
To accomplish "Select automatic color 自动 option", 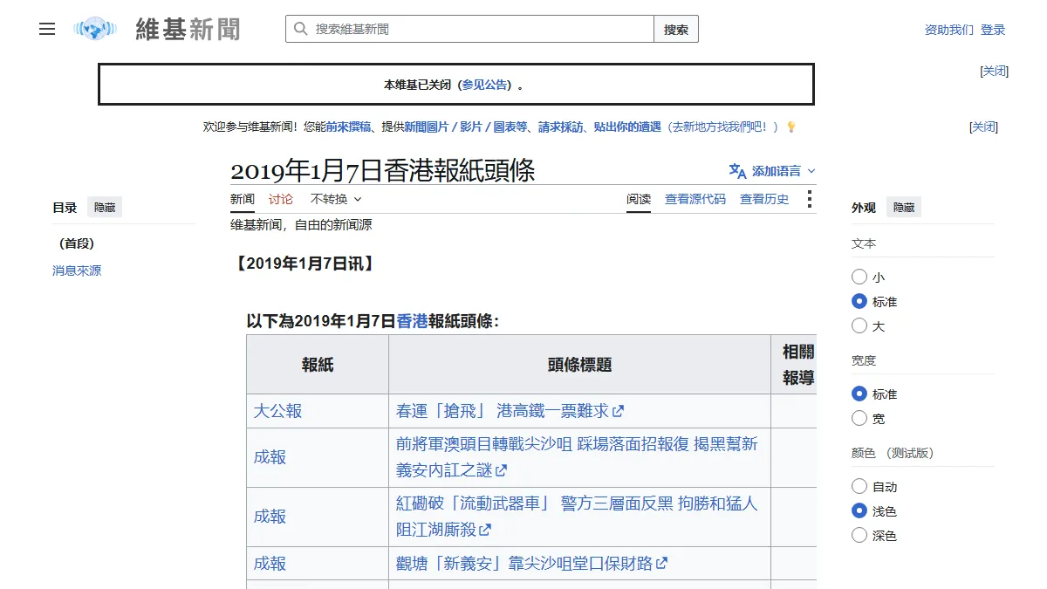I will coord(859,486).
